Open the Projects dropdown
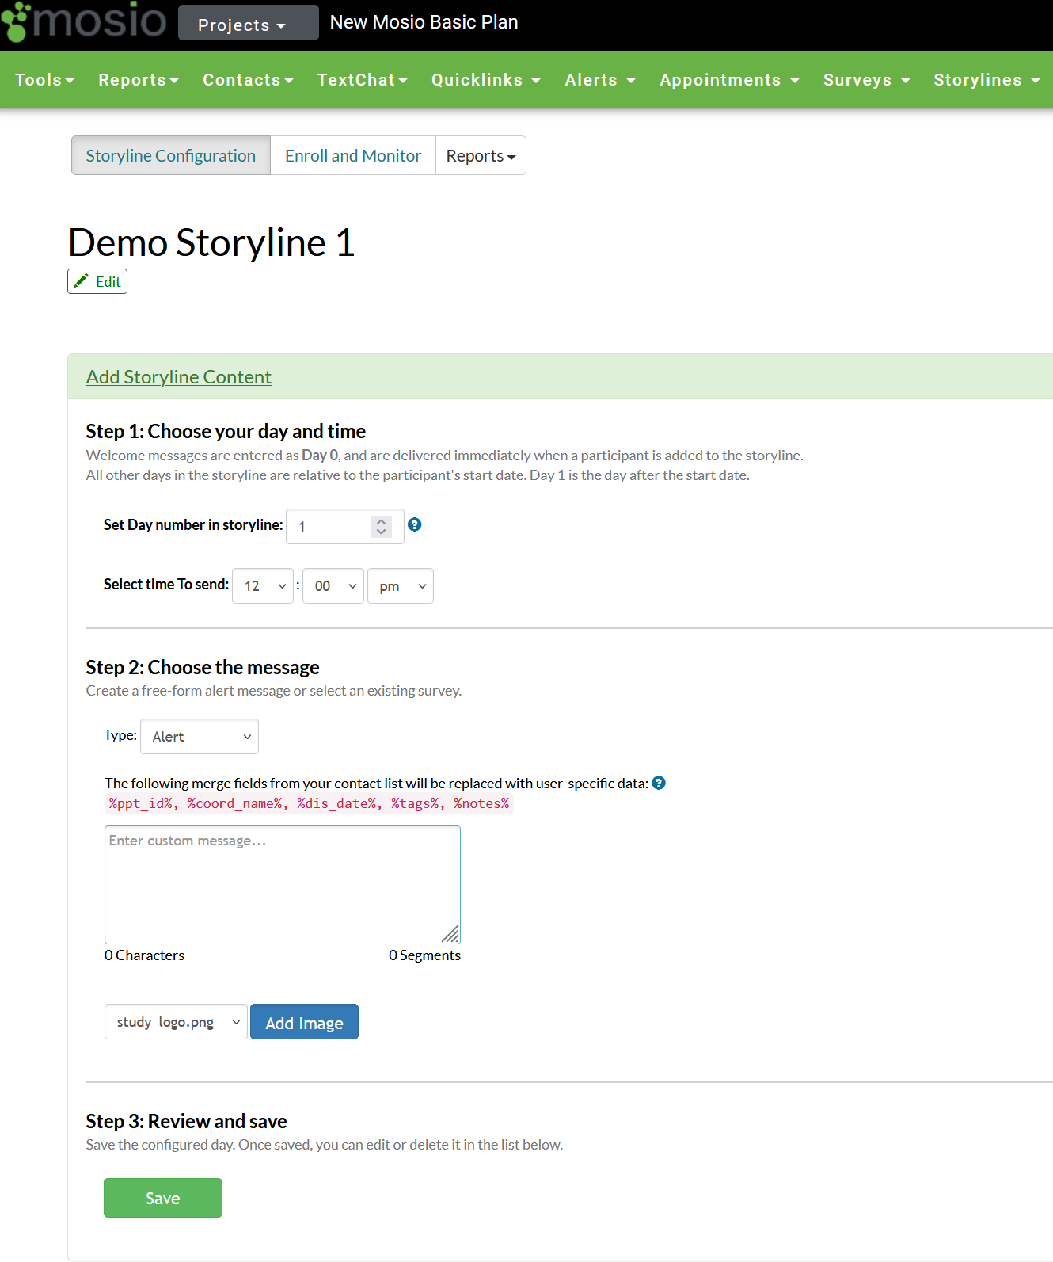The height and width of the screenshot is (1262, 1053). point(248,23)
